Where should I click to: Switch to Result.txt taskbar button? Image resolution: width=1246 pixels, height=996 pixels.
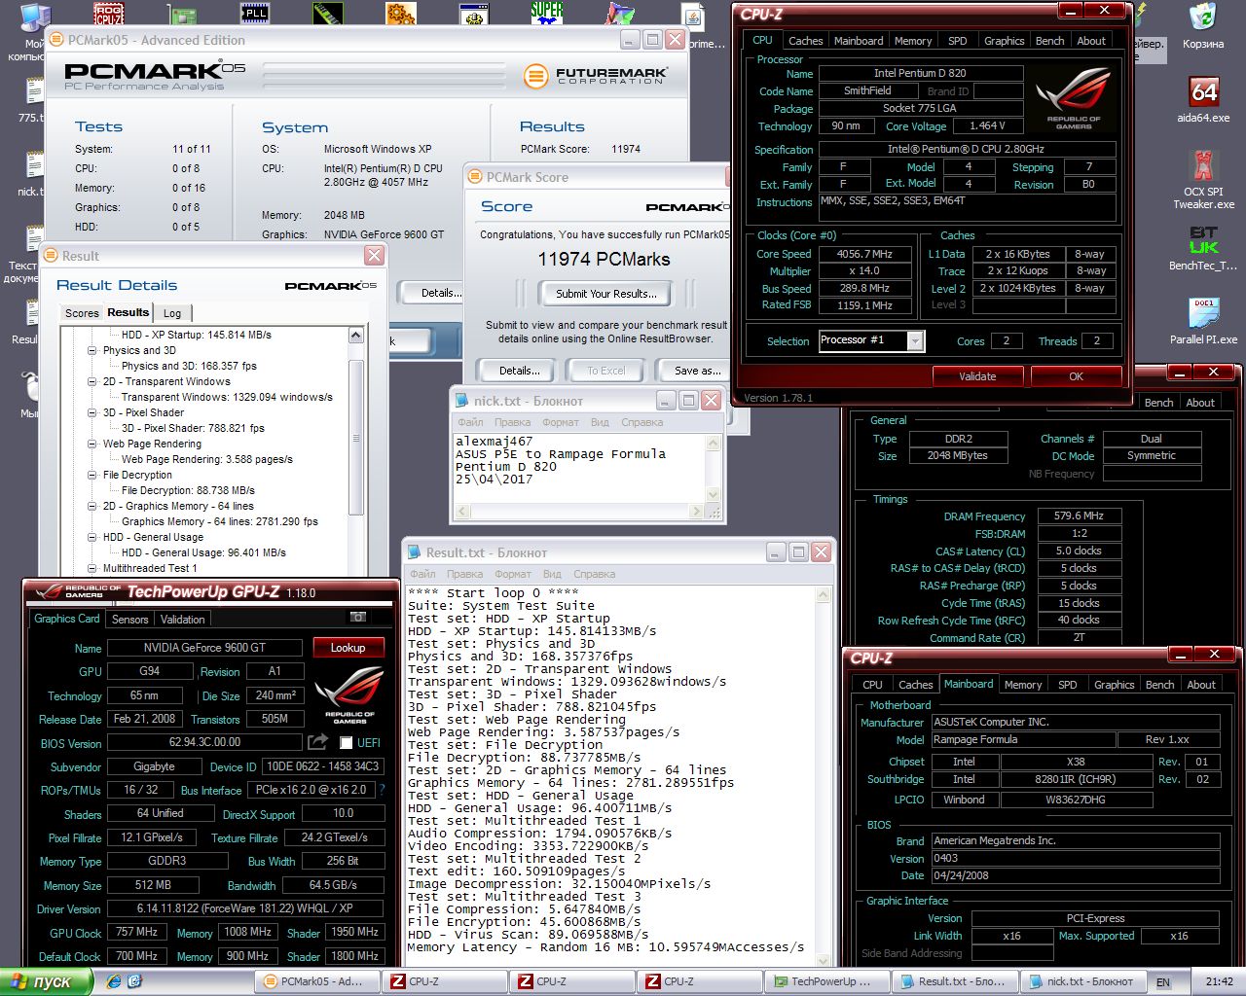(x=957, y=981)
